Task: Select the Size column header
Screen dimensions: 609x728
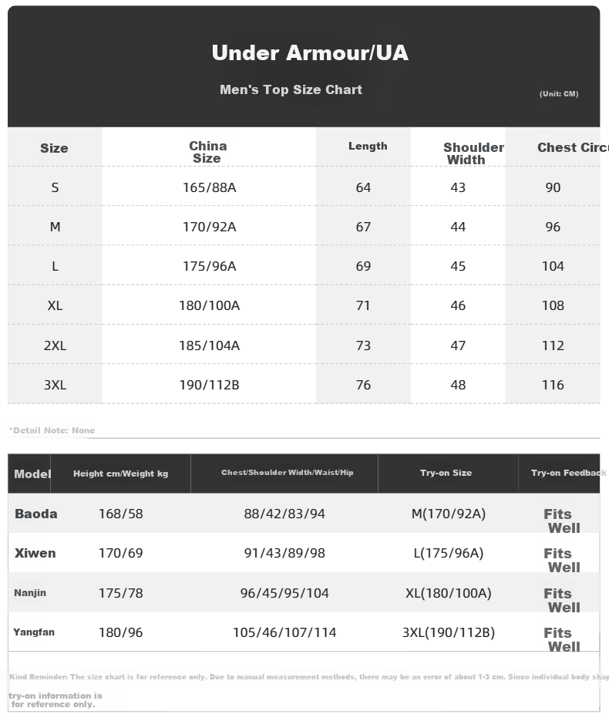Action: [54, 148]
